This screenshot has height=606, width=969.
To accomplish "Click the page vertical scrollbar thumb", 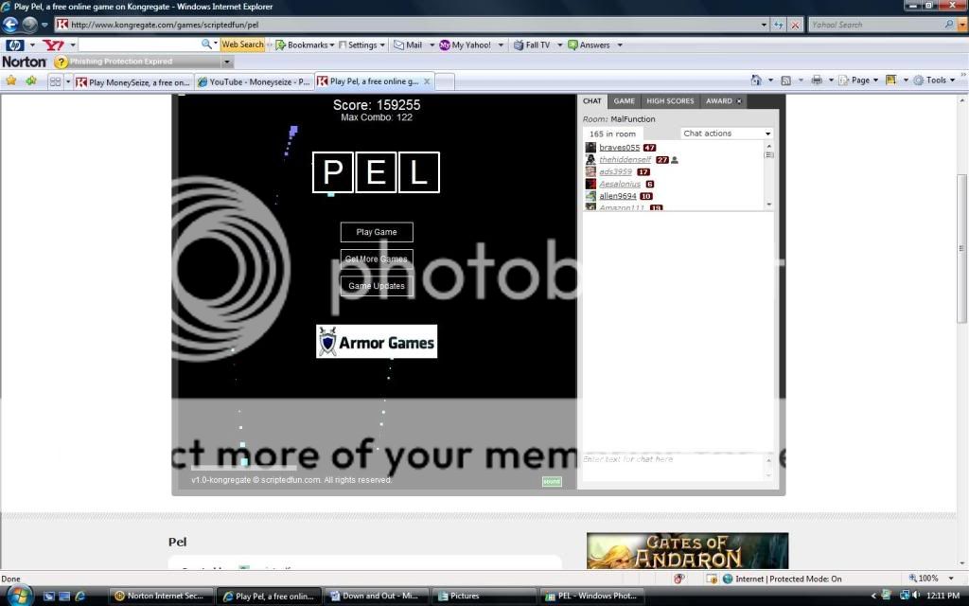I will tap(961, 248).
